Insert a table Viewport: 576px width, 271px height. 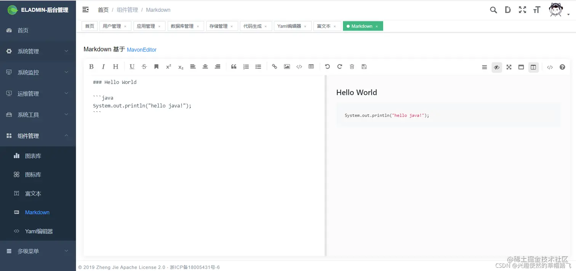pyautogui.click(x=311, y=67)
